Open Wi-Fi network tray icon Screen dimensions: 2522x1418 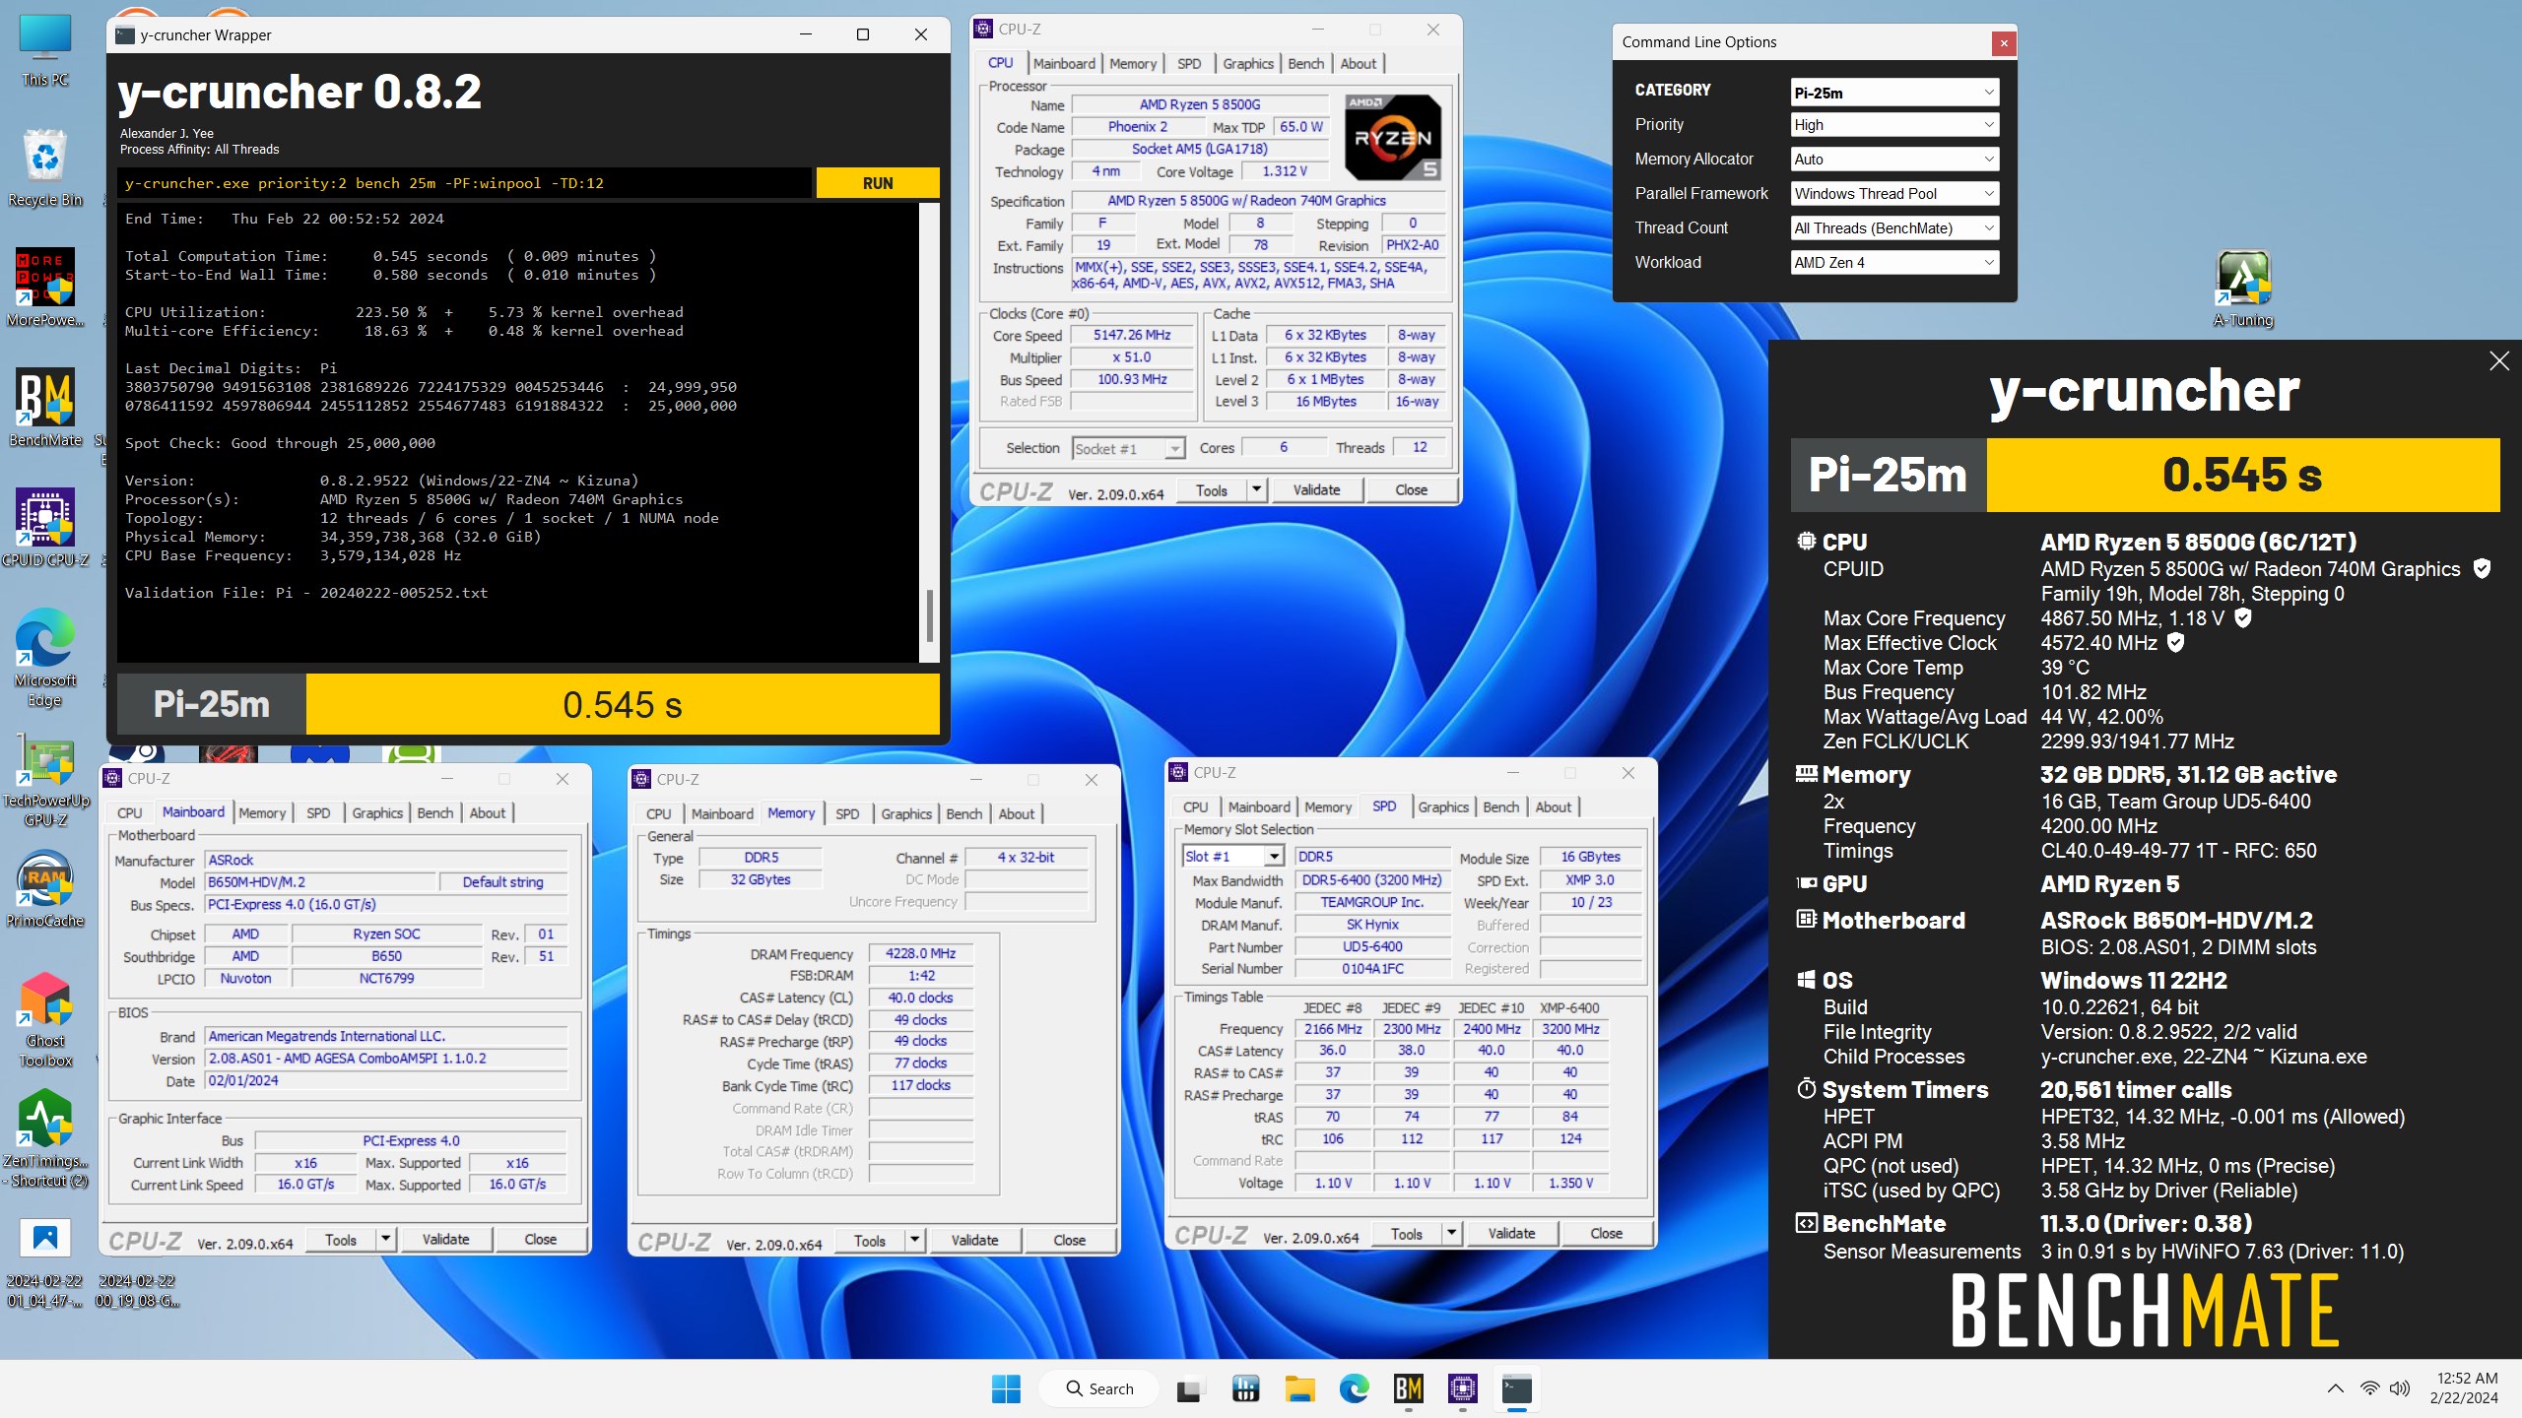point(2369,1388)
